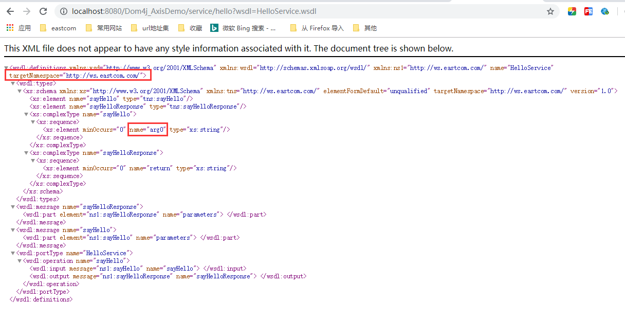Click the bookmark star in the address bar
The width and height of the screenshot is (625, 320).
tap(550, 11)
